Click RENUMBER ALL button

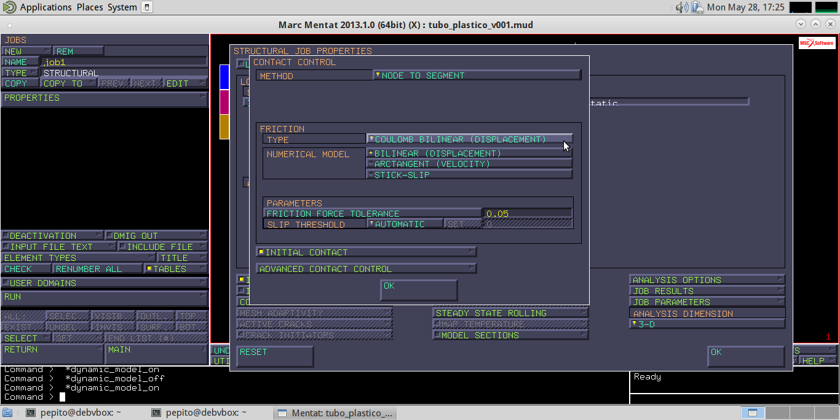pyautogui.click(x=98, y=269)
